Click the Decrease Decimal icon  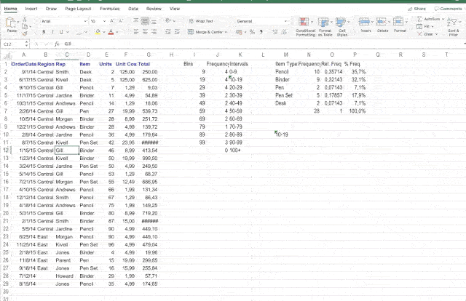(284, 32)
